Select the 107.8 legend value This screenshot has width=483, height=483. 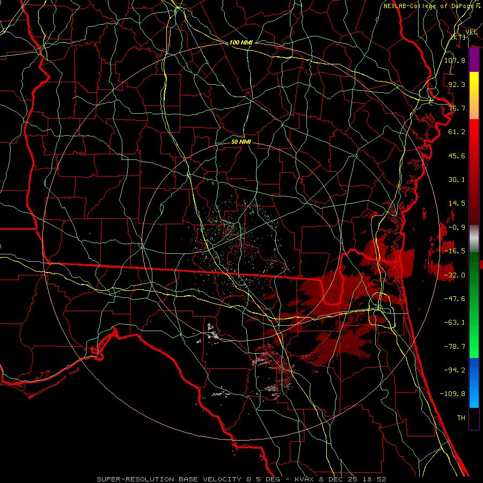click(455, 60)
